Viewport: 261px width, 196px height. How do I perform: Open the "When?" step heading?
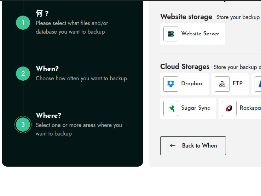pyautogui.click(x=47, y=69)
